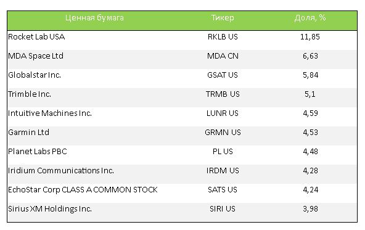365x230 pixels.
Task: Click the 'Ценная бумага' column header
Action: pyautogui.click(x=94, y=18)
